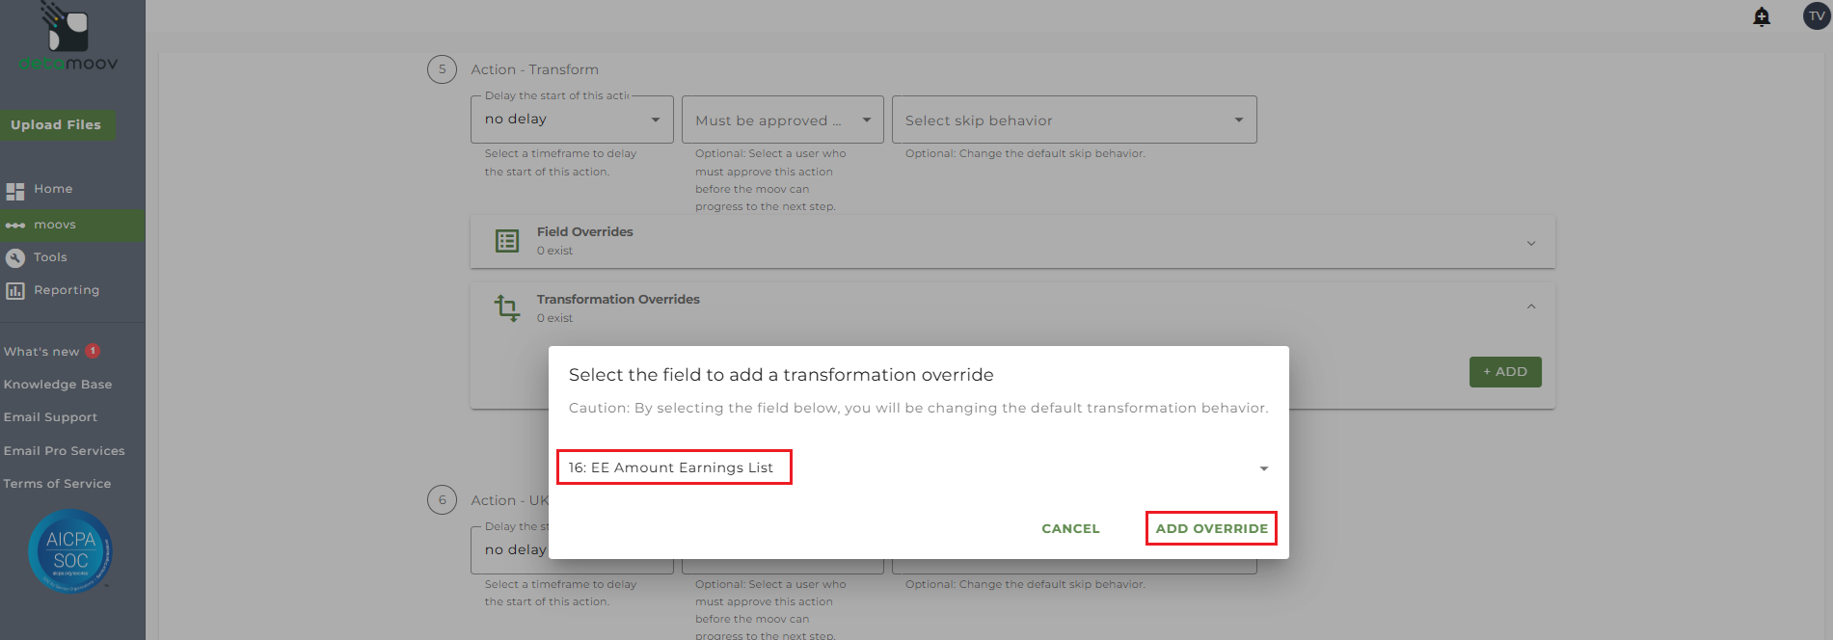1833x640 pixels.
Task: Open the field selection dropdown in dialog
Action: click(x=1263, y=468)
